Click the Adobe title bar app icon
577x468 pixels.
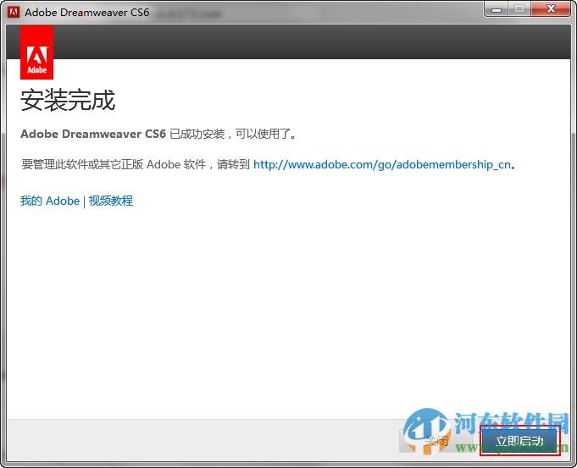pyautogui.click(x=14, y=12)
